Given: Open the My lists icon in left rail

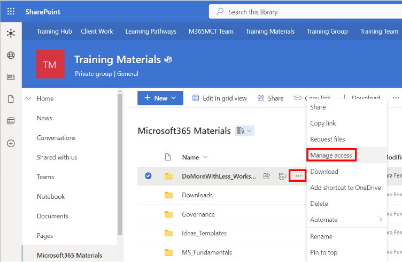Looking at the screenshot, I should (x=11, y=121).
